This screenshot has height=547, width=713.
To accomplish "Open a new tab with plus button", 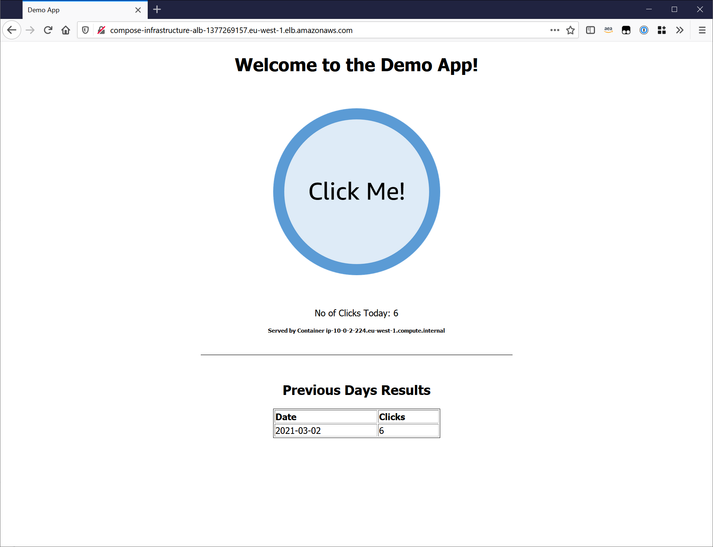I will click(x=157, y=10).
